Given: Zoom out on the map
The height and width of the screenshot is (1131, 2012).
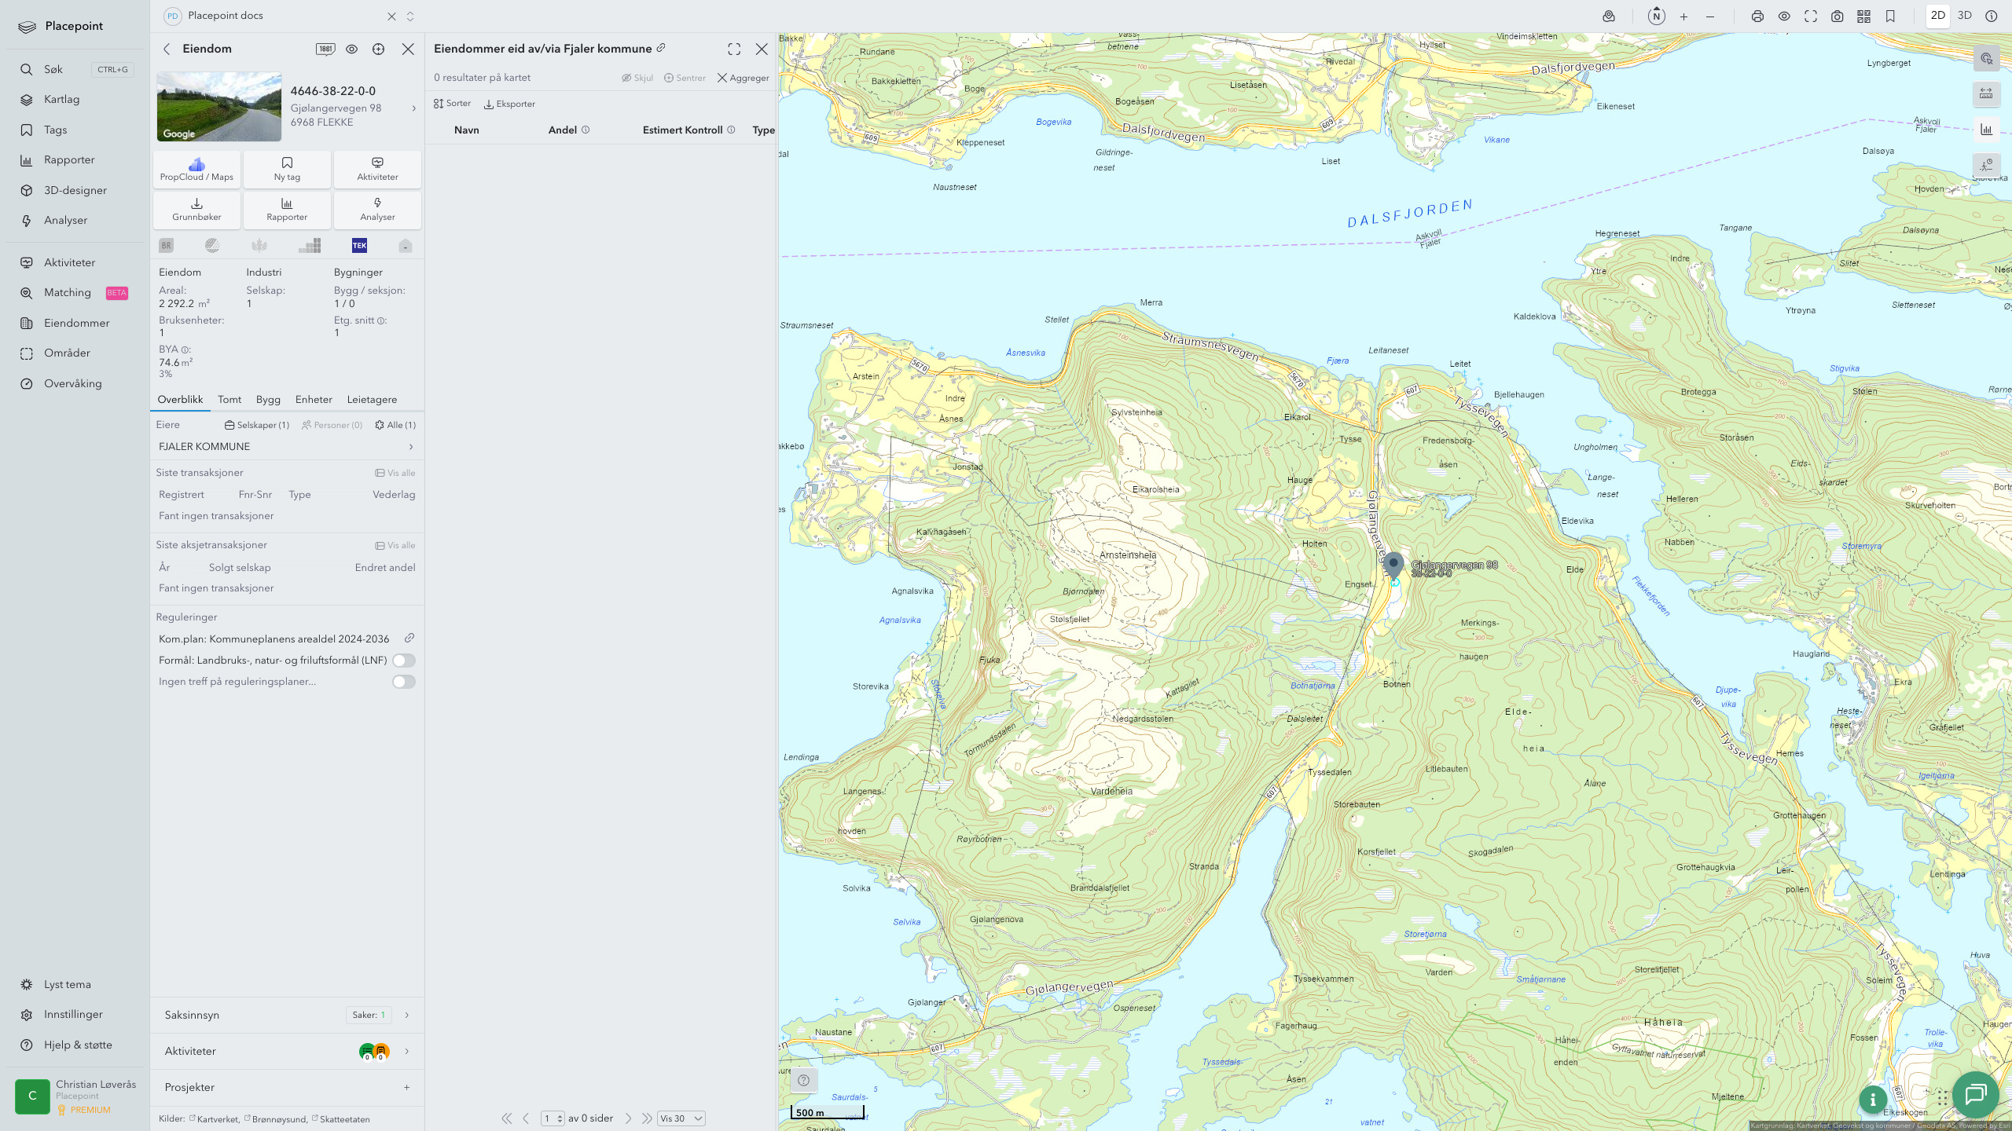Looking at the screenshot, I should pos(1710,16).
